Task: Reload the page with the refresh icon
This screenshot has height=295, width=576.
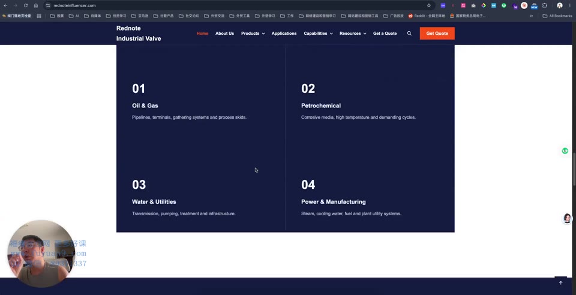Action: pos(26,5)
